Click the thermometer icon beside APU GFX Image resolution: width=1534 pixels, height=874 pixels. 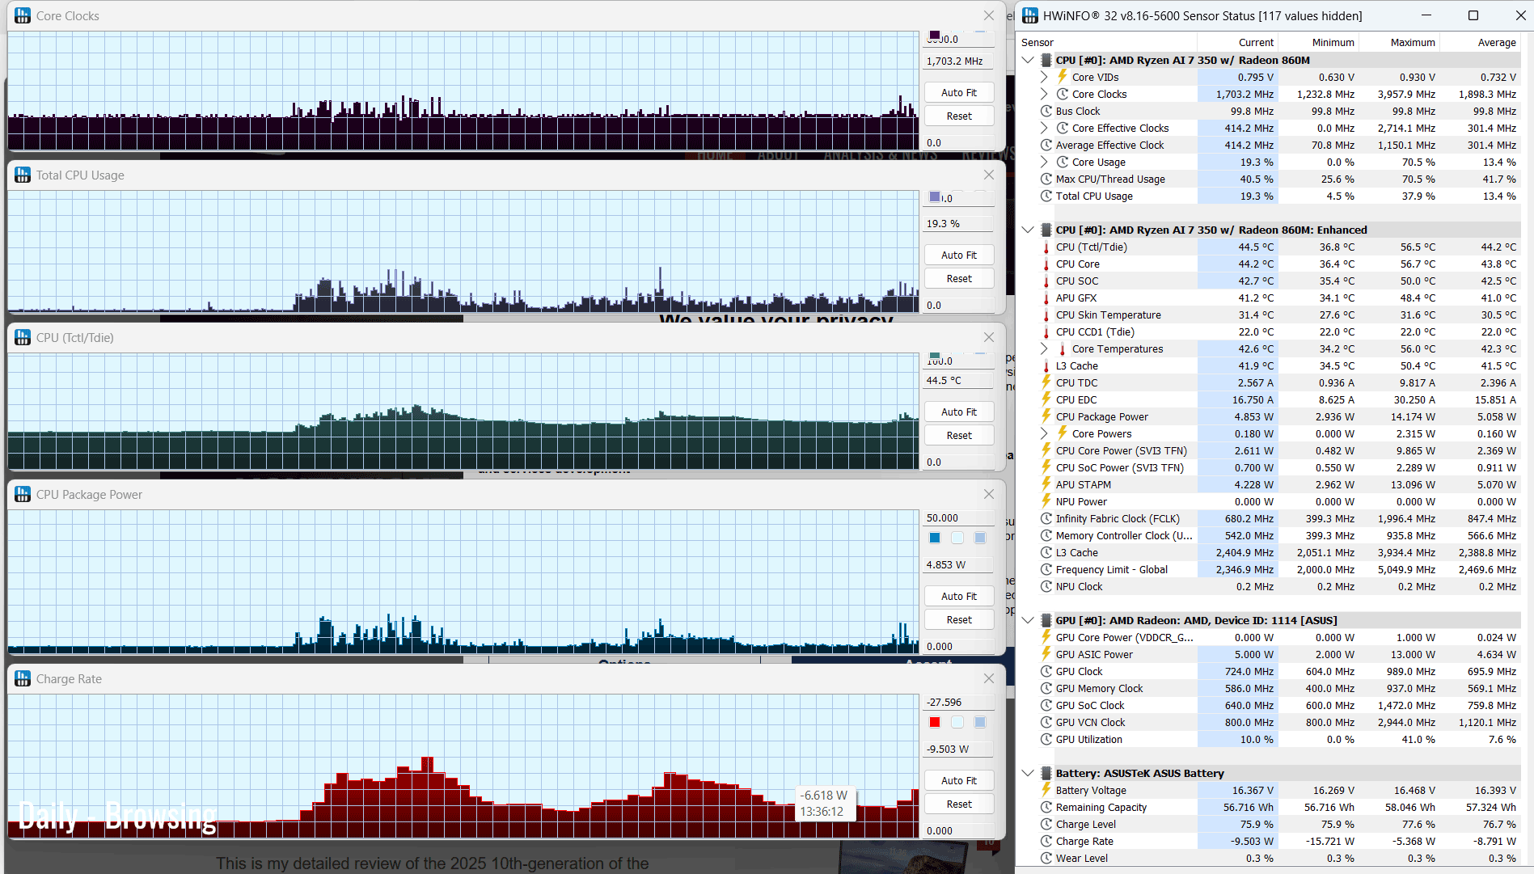[x=1046, y=298]
